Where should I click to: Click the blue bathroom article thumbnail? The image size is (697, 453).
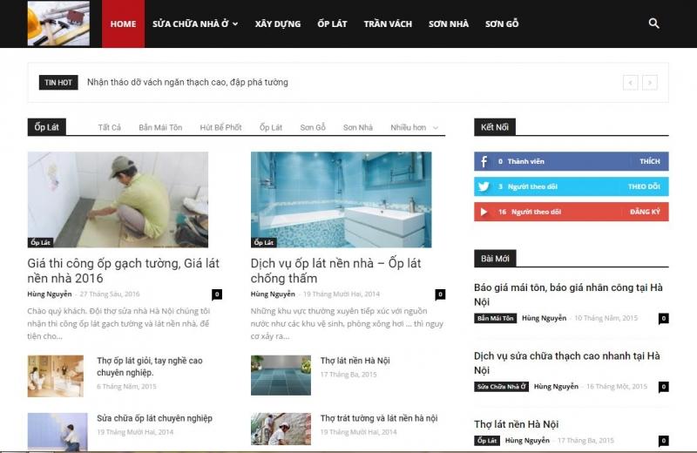coord(341,199)
